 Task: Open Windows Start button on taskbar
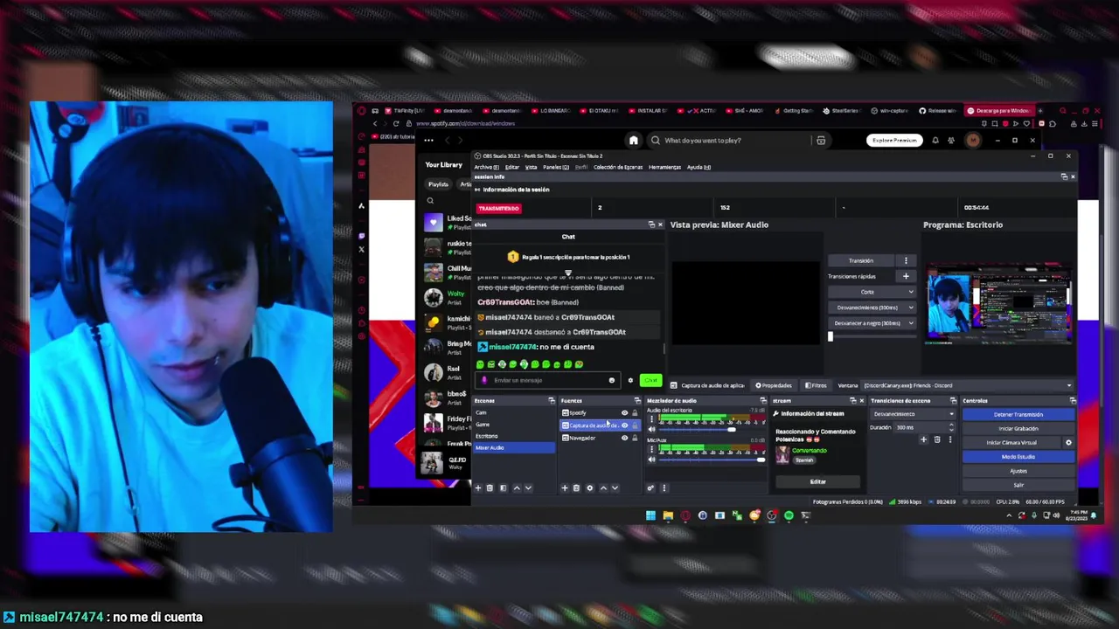[x=650, y=515]
